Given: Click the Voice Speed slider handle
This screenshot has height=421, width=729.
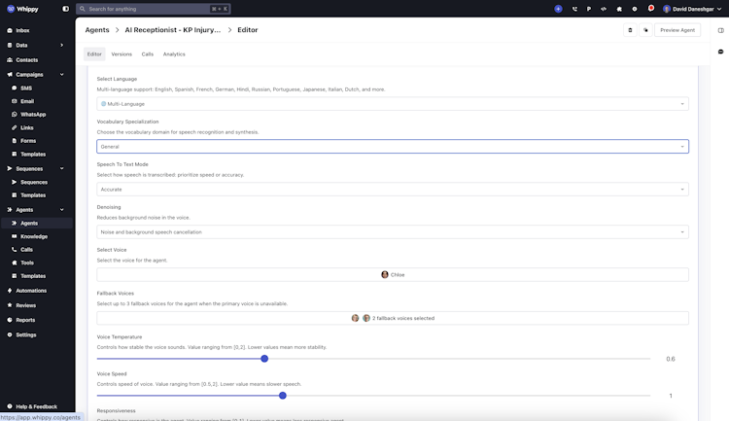Looking at the screenshot, I should click(x=283, y=396).
